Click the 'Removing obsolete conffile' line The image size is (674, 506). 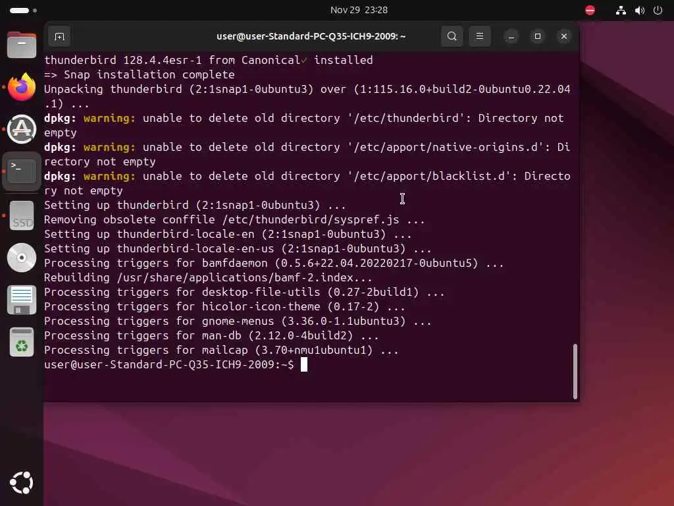[234, 219]
